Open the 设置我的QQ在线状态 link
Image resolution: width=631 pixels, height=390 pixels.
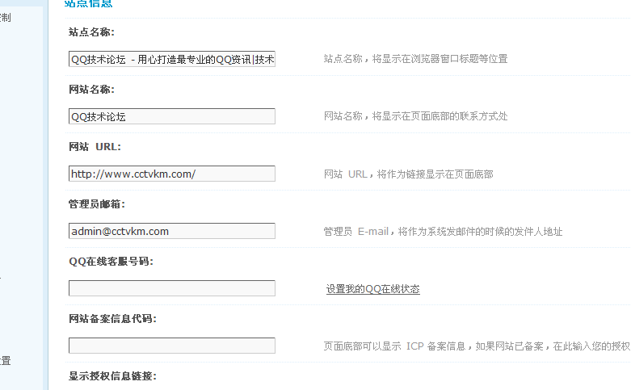(x=372, y=289)
